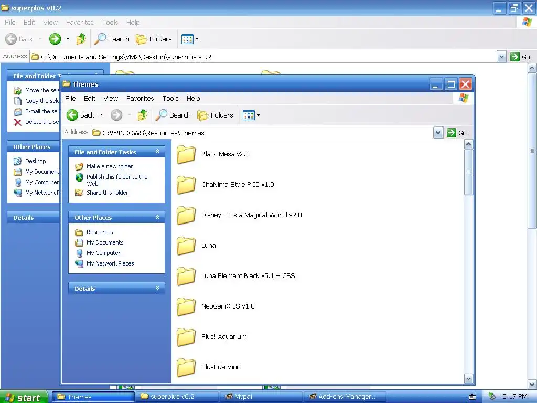Click Up folder icon in Themes window

tap(143, 115)
